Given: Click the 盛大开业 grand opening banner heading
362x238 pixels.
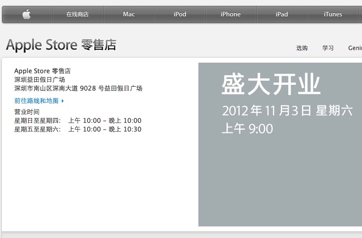Looking at the screenshot, I should coord(271,84).
